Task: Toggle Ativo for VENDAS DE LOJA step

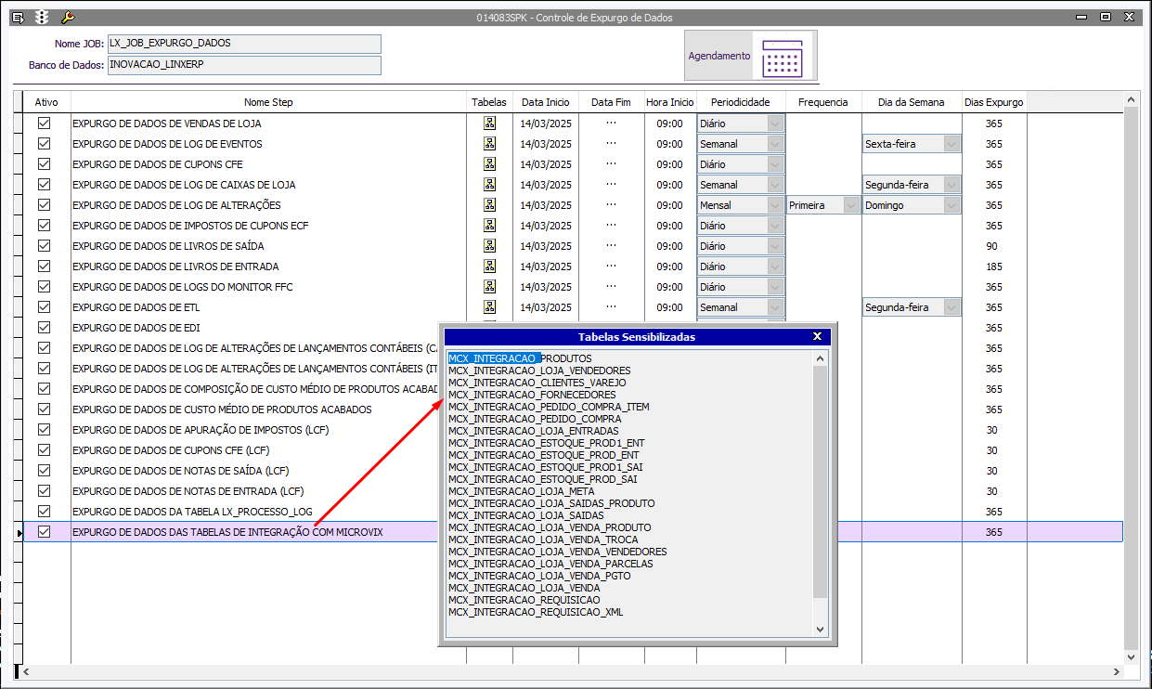Action: click(x=44, y=123)
